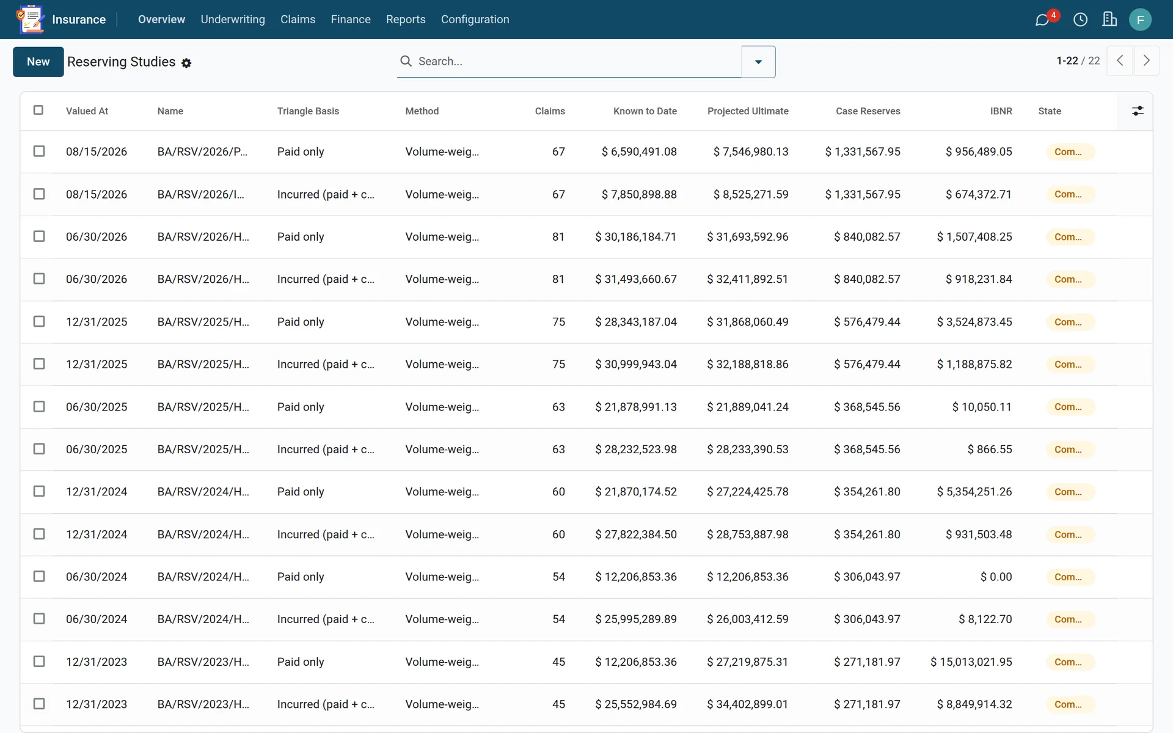Sort by Triangle Basis column header
This screenshot has width=1173, height=733.
click(x=308, y=111)
